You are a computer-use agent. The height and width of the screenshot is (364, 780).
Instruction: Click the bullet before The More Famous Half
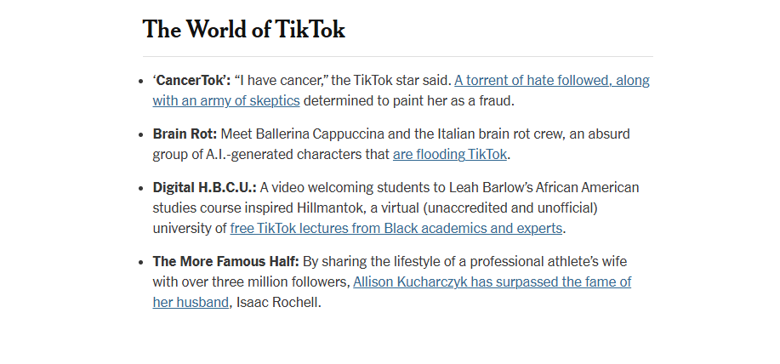click(x=141, y=263)
